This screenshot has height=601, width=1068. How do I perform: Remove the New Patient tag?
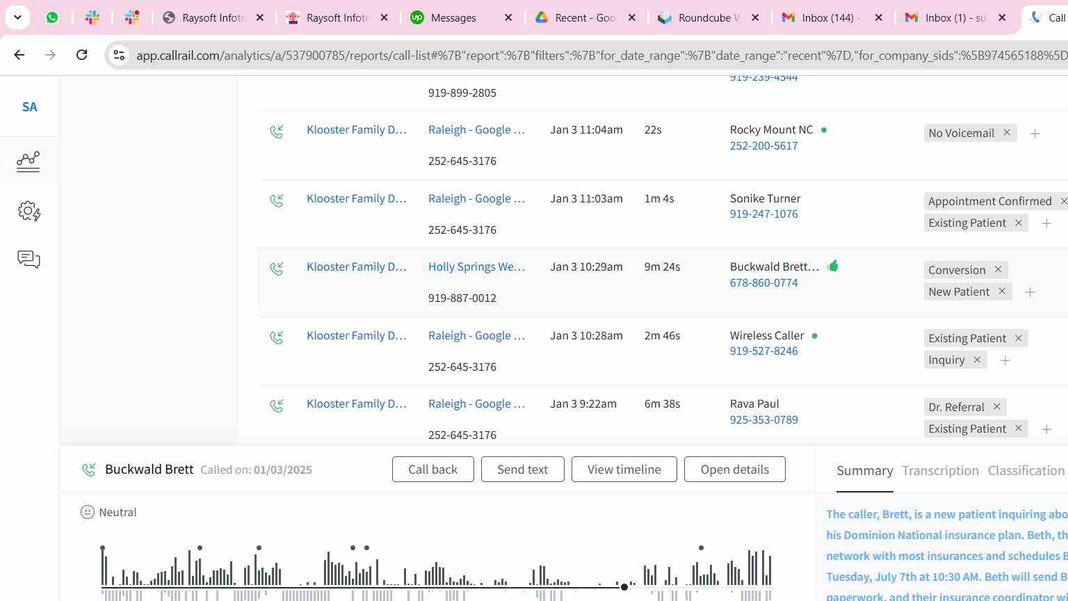(1002, 291)
